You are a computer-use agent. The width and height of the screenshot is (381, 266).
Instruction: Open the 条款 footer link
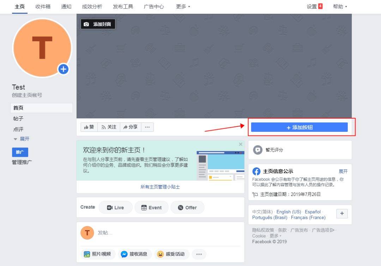[282, 230]
